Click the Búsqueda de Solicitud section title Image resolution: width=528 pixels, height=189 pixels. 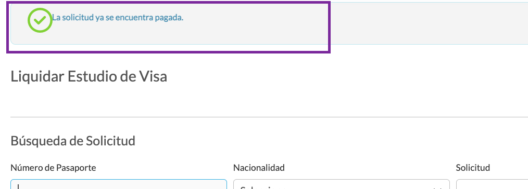[73, 141]
